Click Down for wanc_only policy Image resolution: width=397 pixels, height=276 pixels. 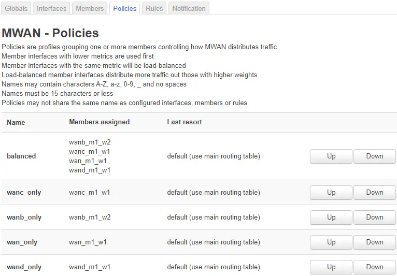[374, 193]
